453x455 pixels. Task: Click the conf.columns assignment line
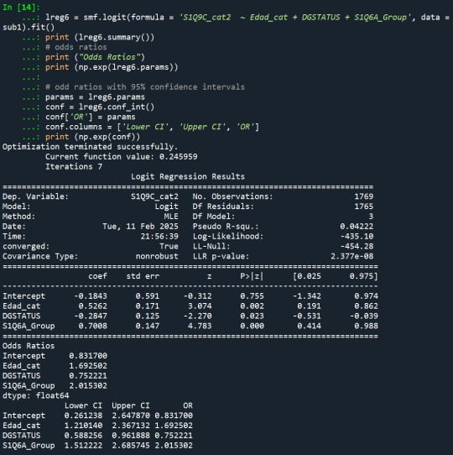(152, 127)
